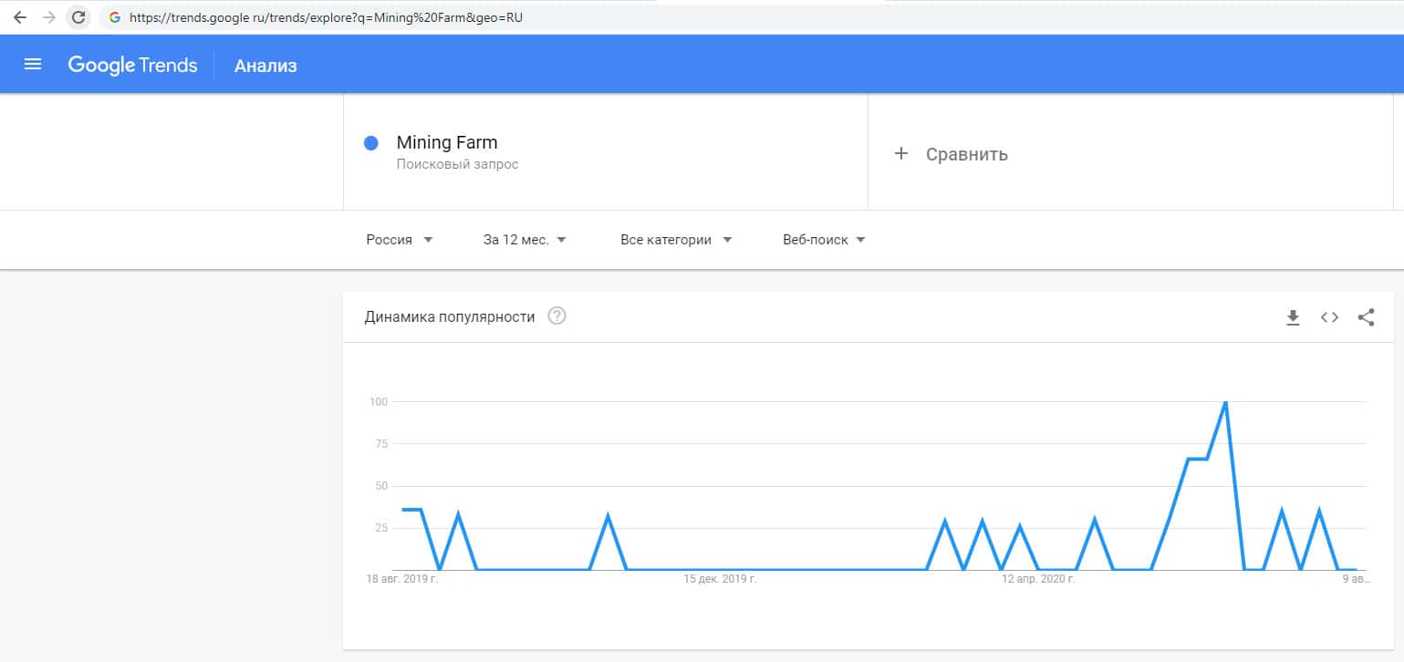
Task: Select the Анализ header tab
Action: [x=265, y=66]
